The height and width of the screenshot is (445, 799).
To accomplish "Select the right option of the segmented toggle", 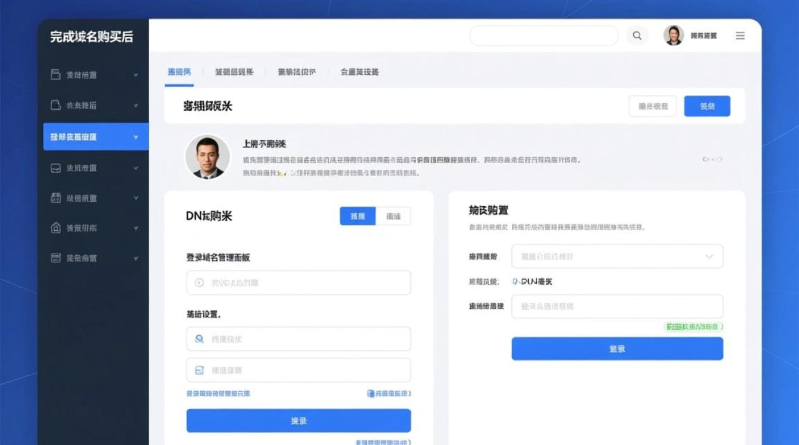I will pyautogui.click(x=393, y=216).
